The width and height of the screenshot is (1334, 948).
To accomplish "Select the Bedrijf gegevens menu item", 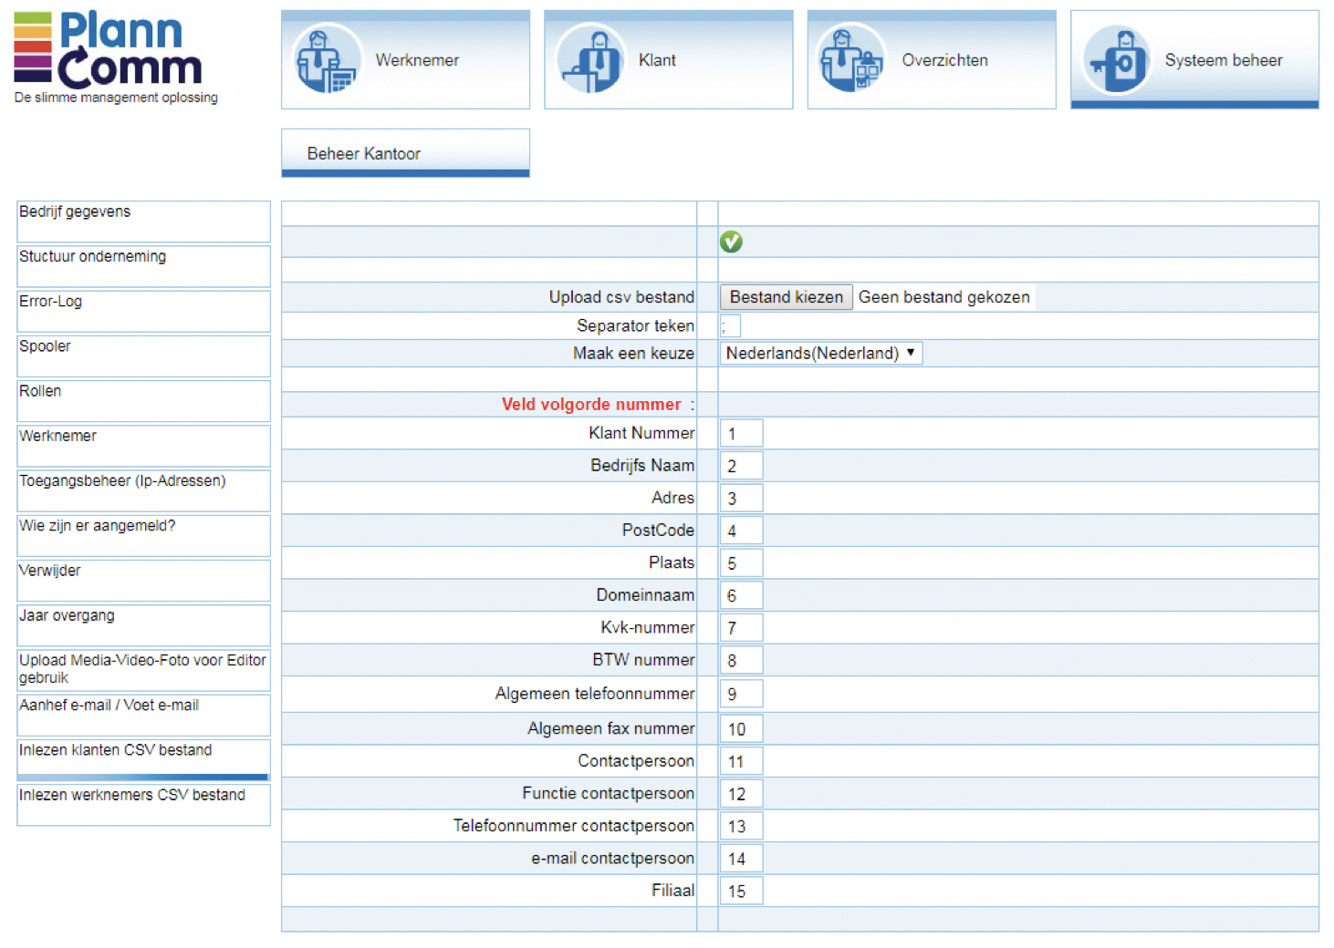I will tap(143, 221).
